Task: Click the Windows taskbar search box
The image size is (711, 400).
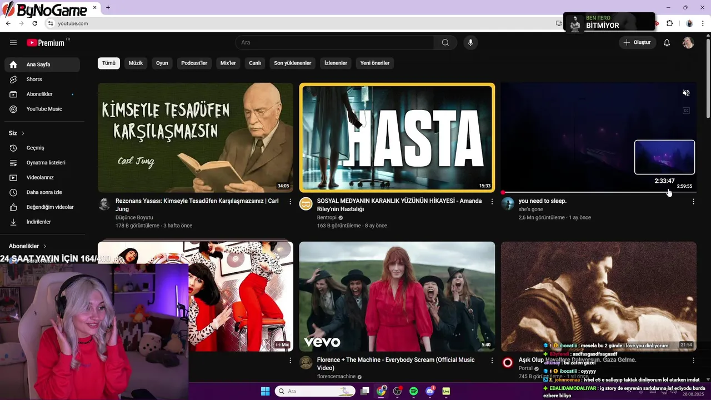Action: click(315, 391)
